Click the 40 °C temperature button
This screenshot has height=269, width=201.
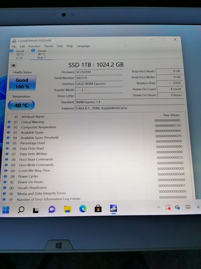click(x=21, y=105)
